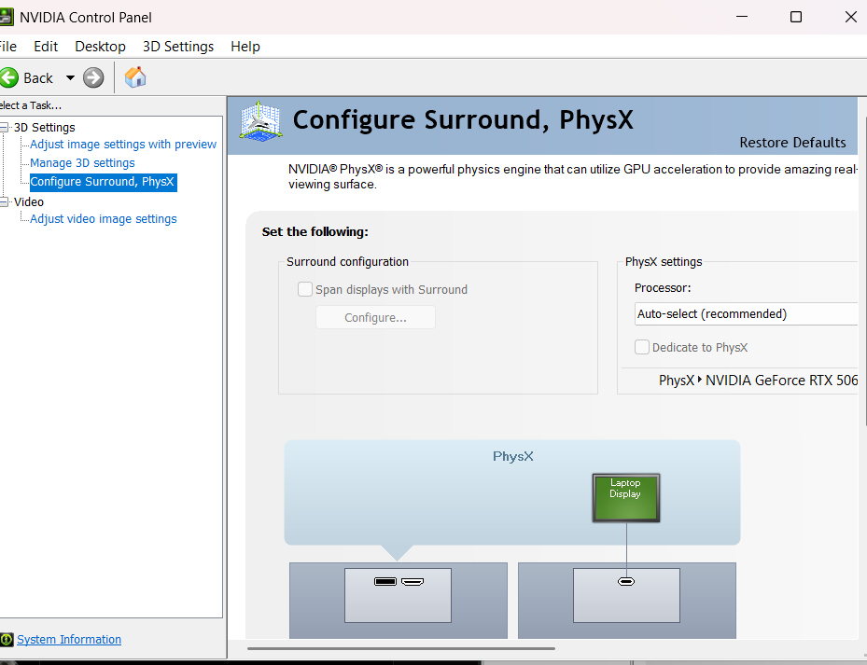Open the PhysX Processor dropdown

746,314
